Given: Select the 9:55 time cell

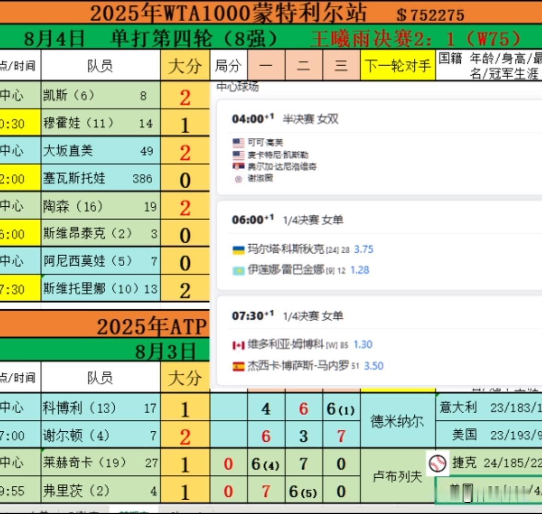Looking at the screenshot, I should (x=20, y=490).
